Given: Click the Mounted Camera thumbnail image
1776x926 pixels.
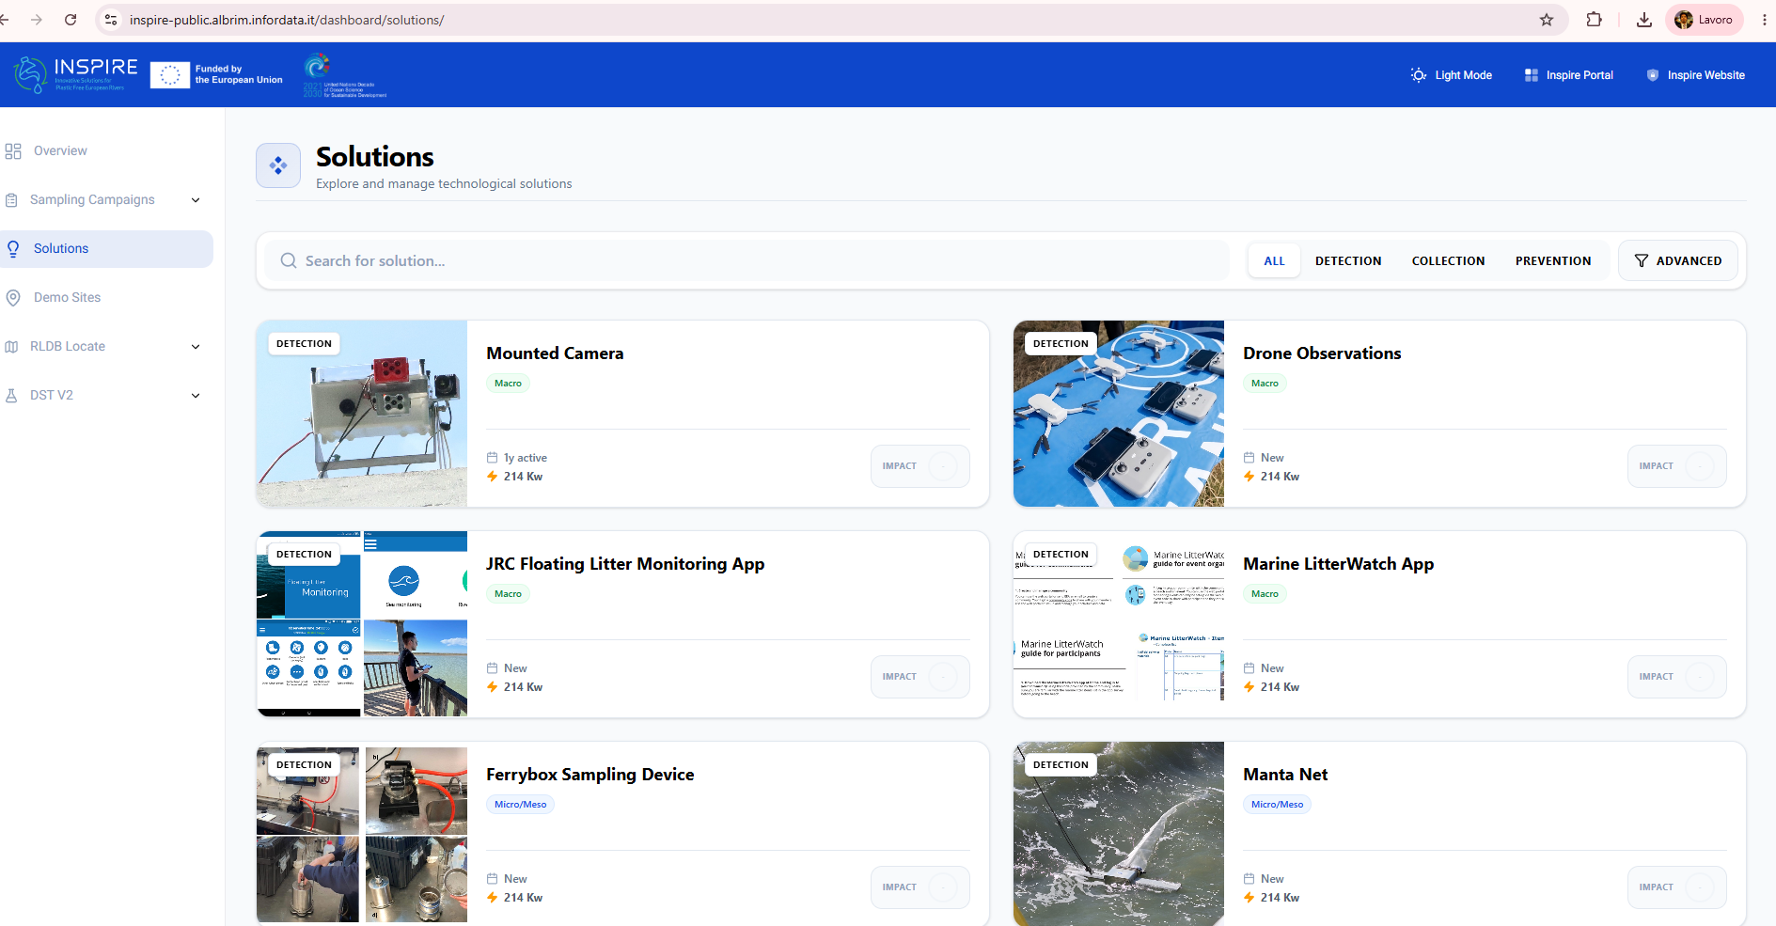Looking at the screenshot, I should point(362,414).
